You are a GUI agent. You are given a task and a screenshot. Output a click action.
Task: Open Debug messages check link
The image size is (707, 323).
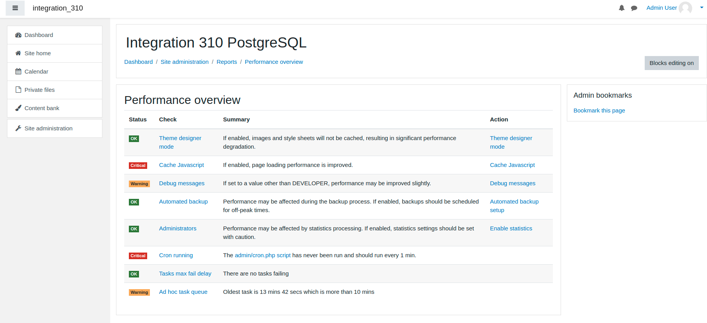[x=182, y=183]
